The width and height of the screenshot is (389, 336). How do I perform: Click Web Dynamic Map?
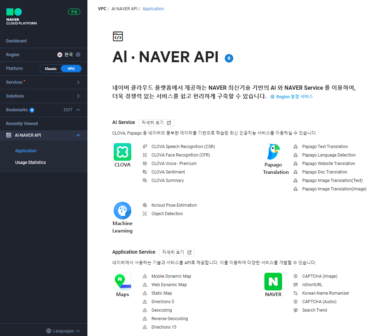[x=169, y=285]
